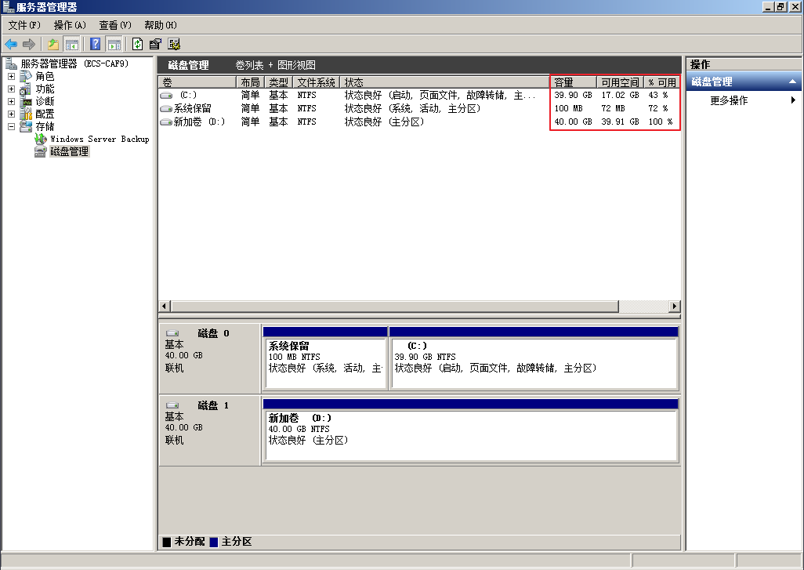Click the Refresh toolbar icon
The image size is (804, 570).
(x=137, y=44)
